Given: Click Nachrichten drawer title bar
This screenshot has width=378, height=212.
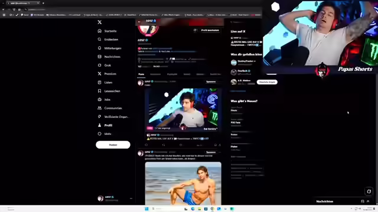Looking at the screenshot, I should tap(344, 201).
